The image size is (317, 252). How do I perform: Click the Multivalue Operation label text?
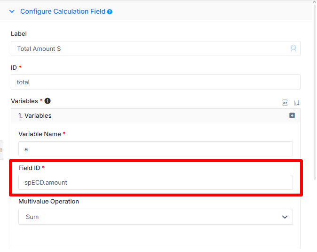[x=49, y=202]
